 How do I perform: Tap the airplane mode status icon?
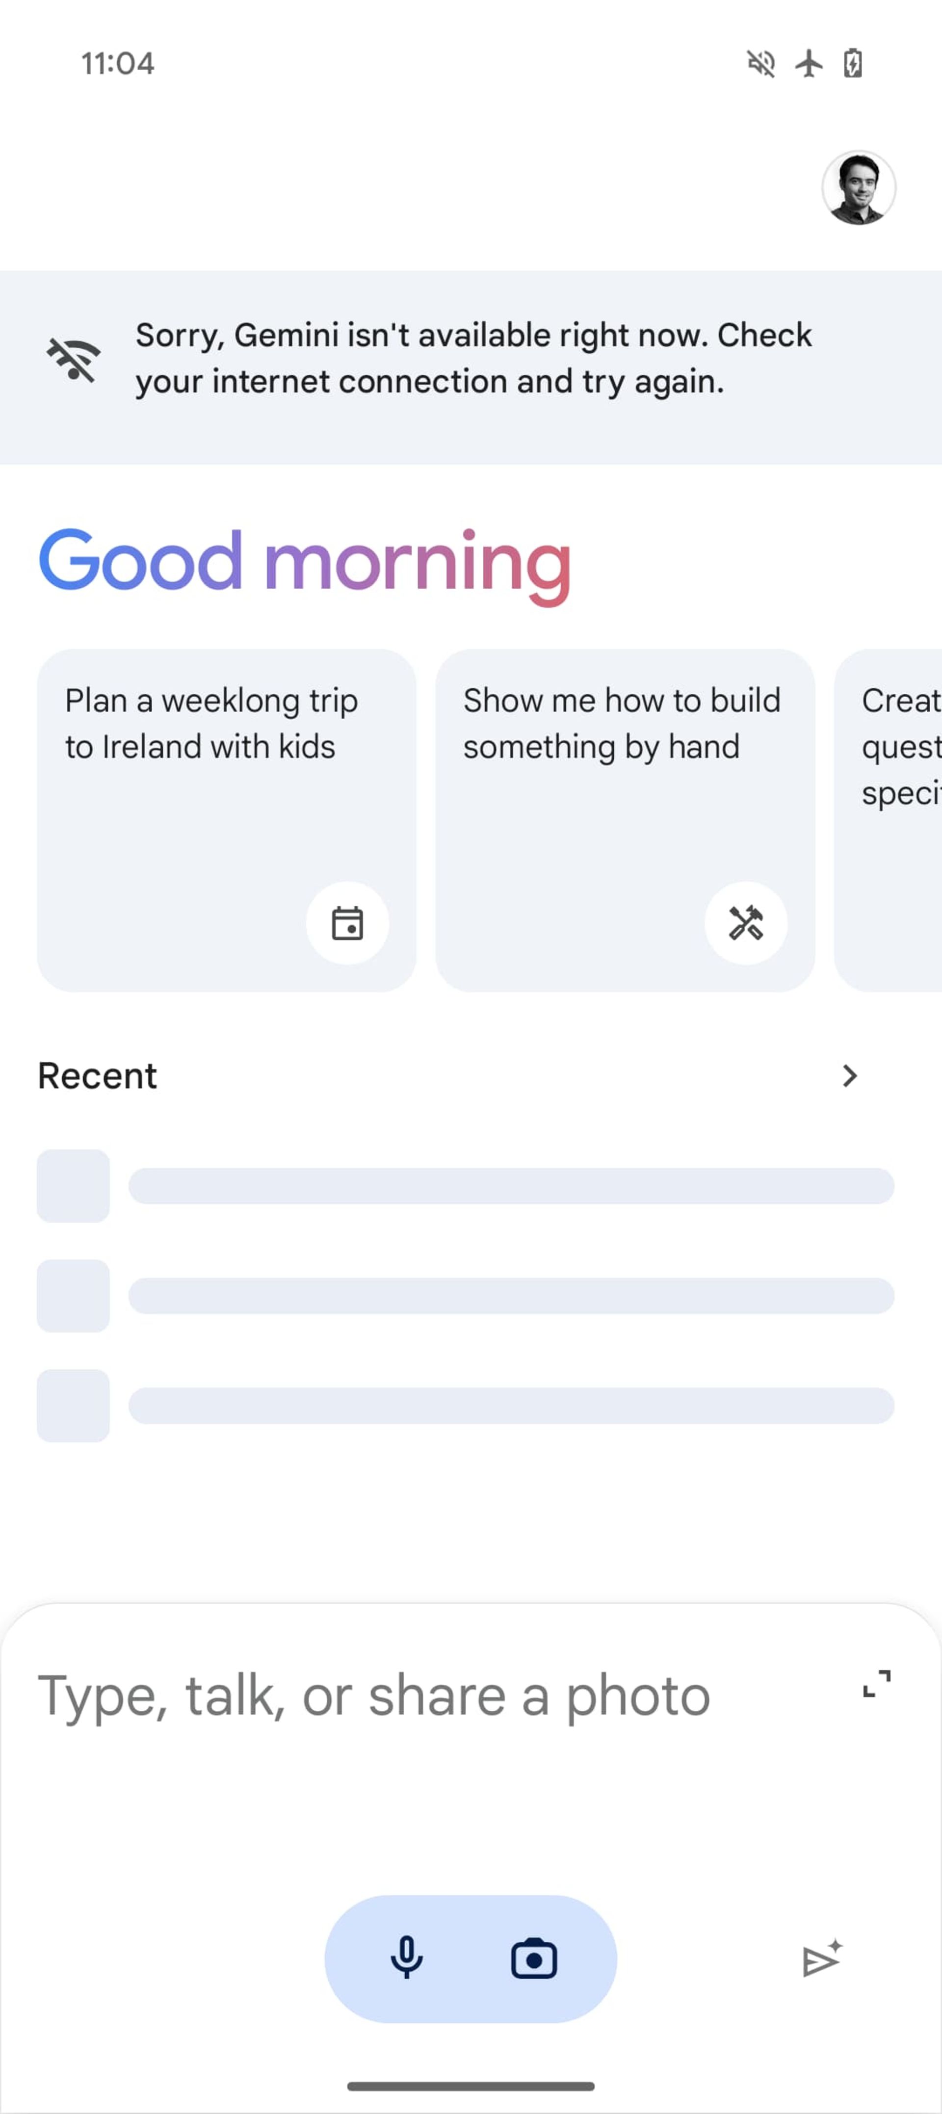pos(809,63)
